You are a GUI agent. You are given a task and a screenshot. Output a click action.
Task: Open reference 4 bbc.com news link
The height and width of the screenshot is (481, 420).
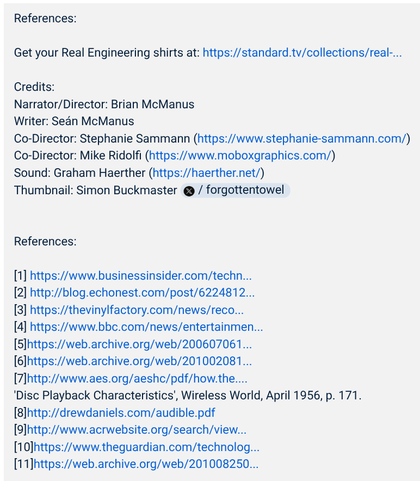[146, 328]
